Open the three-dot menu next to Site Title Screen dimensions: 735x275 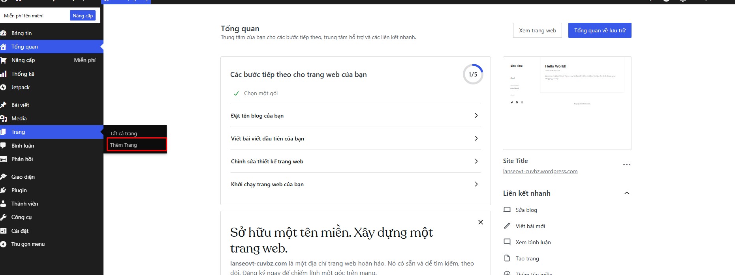[627, 165]
